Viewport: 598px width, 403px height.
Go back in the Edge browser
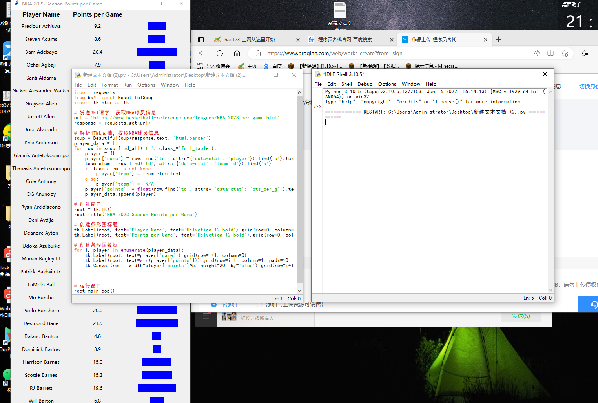click(202, 53)
